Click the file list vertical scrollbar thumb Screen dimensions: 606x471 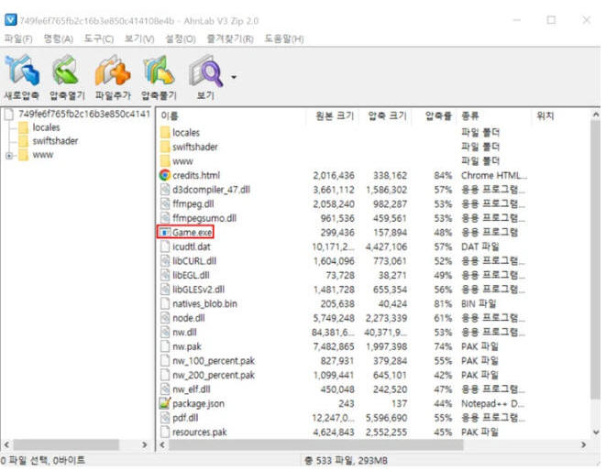click(x=596, y=261)
